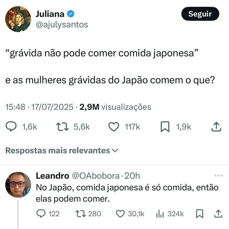Like Leandro's reply with 30,1k hearts
Viewport: 229px width, 229px height.
click(120, 214)
